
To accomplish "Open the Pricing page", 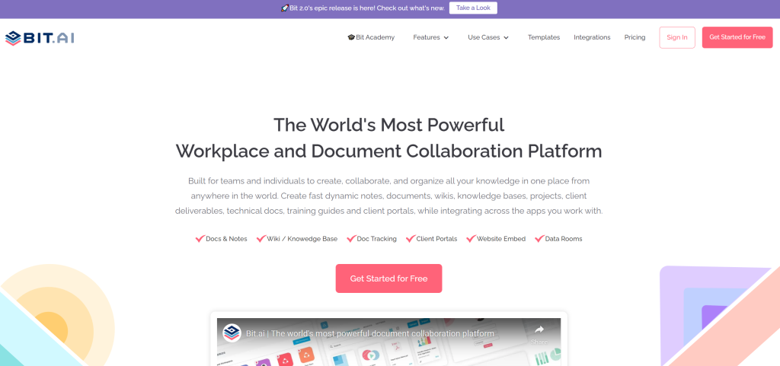I will click(635, 37).
